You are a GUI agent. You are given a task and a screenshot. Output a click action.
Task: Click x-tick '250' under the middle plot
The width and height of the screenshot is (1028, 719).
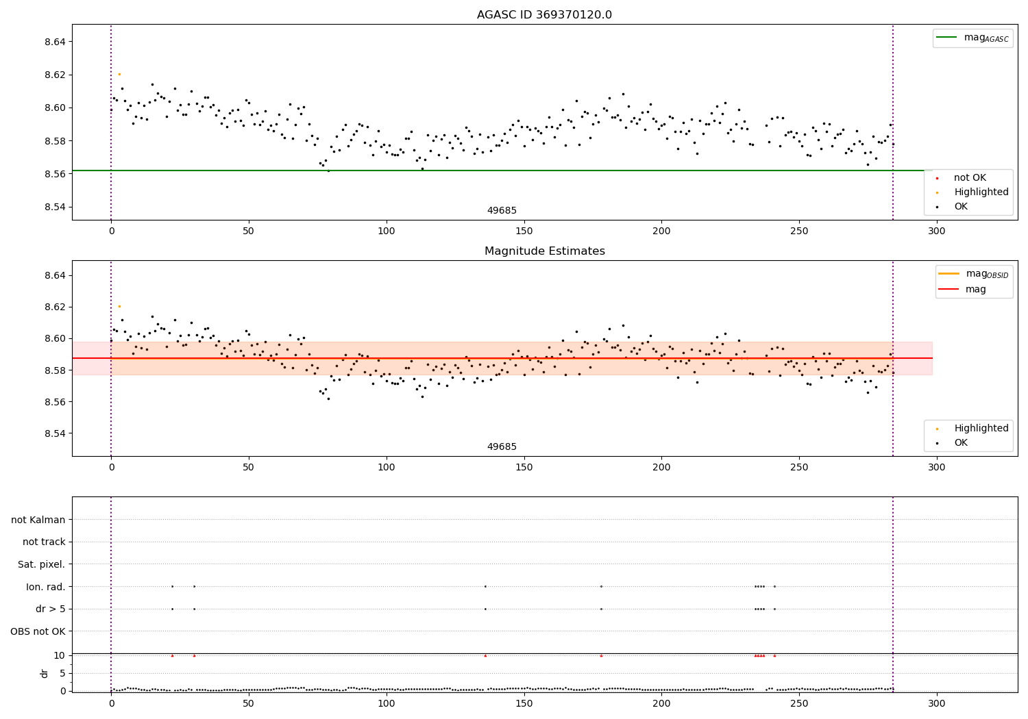click(x=799, y=468)
